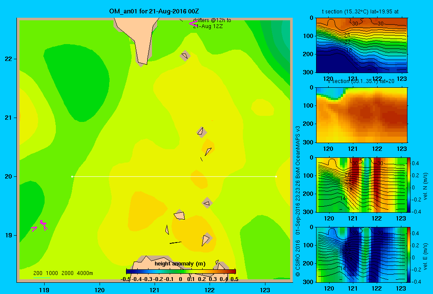This screenshot has width=433, height=294.
Task: Click the "01-Sep-2016 23:23:26" timestamp text
Action: coord(298,208)
